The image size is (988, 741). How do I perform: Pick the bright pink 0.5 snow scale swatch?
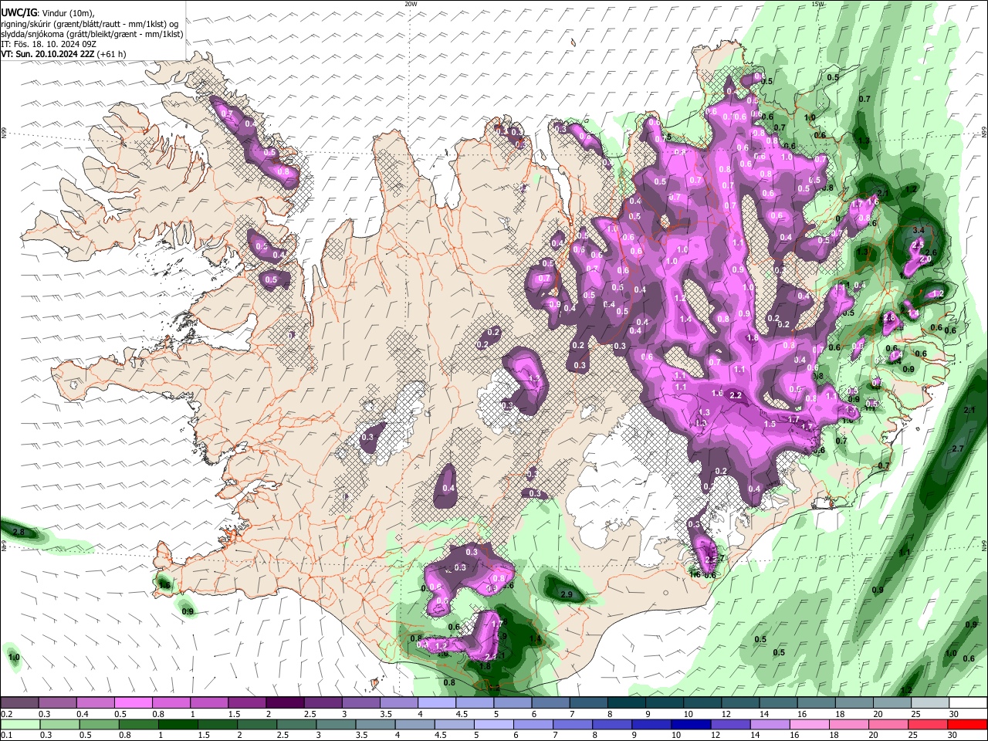[x=133, y=702]
